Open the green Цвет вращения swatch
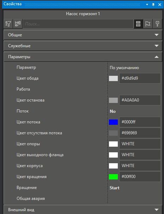The height and width of the screenshot is (214, 164). pos(113,177)
